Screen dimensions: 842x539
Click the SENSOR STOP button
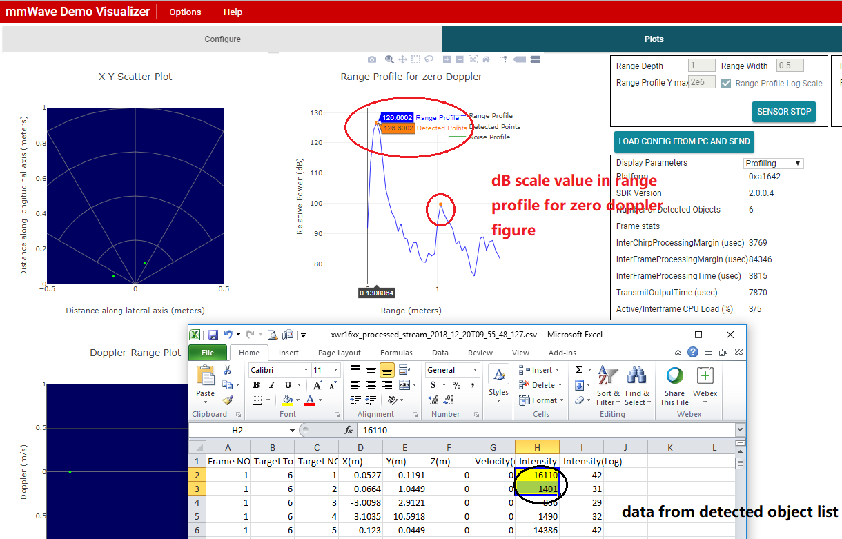784,112
